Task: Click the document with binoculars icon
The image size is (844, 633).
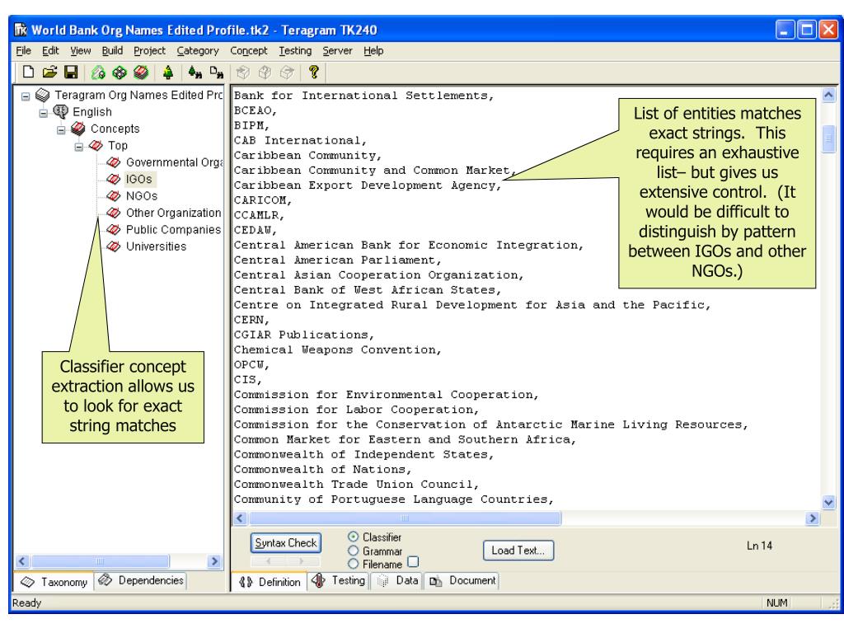Action: pyautogui.click(x=217, y=73)
